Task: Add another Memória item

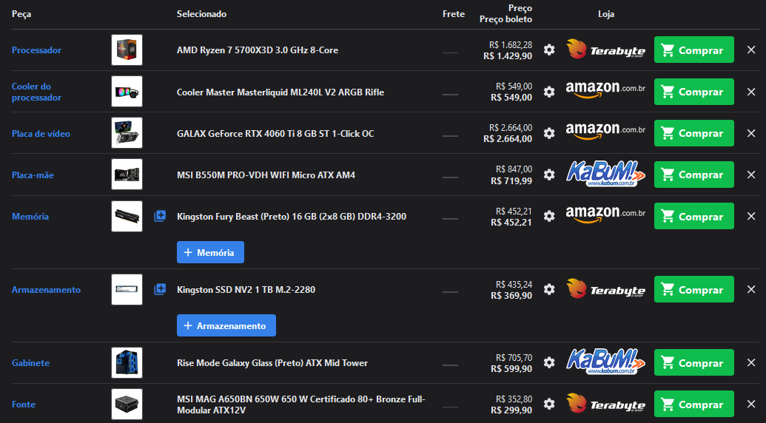Action: [x=210, y=252]
